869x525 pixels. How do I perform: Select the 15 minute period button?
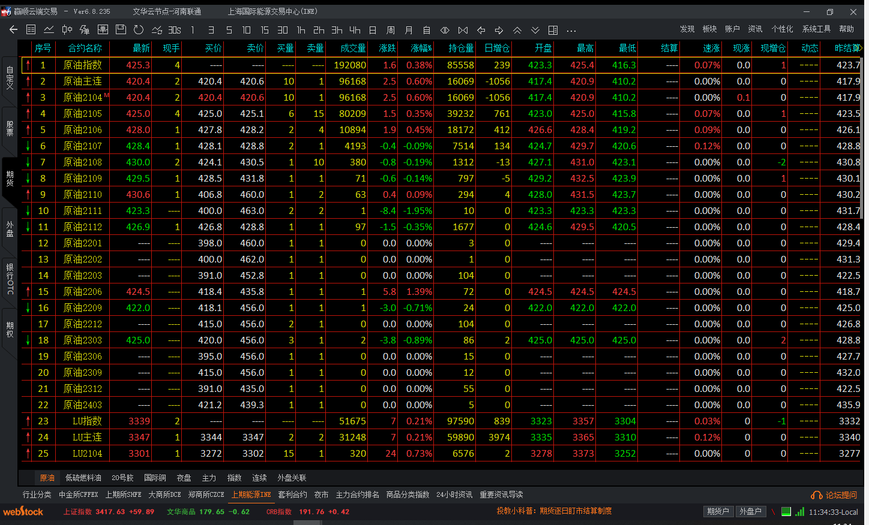point(265,30)
